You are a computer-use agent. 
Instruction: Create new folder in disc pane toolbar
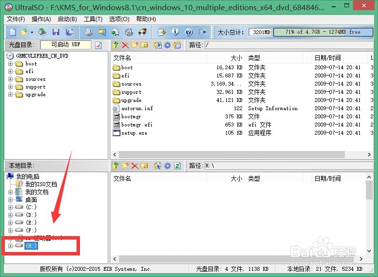tap(134, 45)
